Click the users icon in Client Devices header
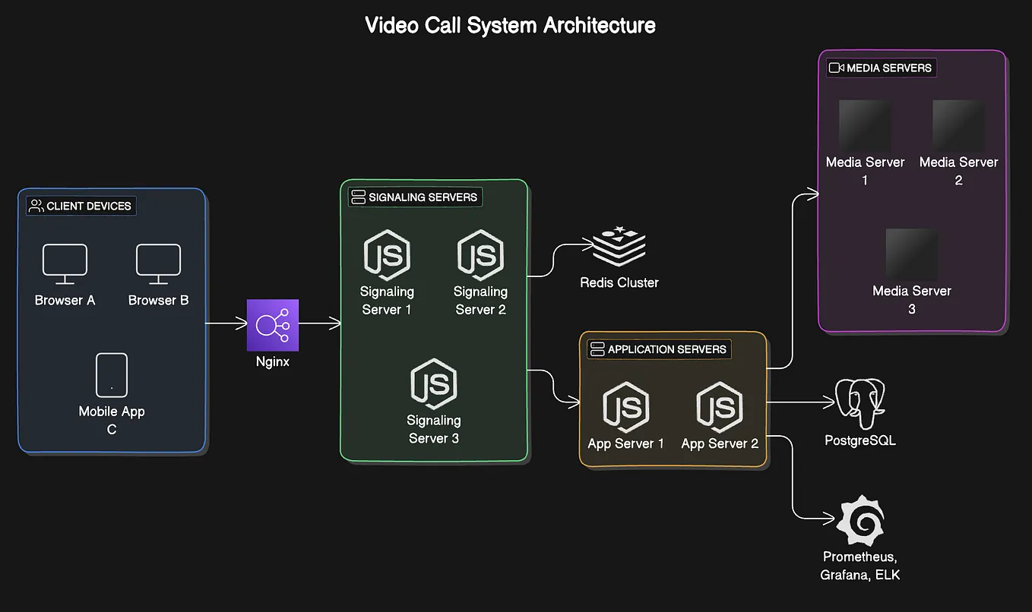 tap(36, 206)
